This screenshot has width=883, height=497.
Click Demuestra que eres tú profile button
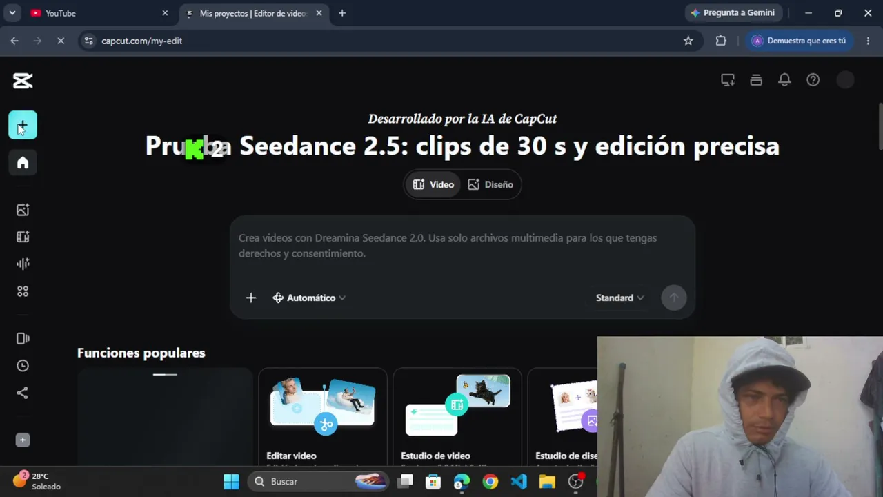(798, 41)
